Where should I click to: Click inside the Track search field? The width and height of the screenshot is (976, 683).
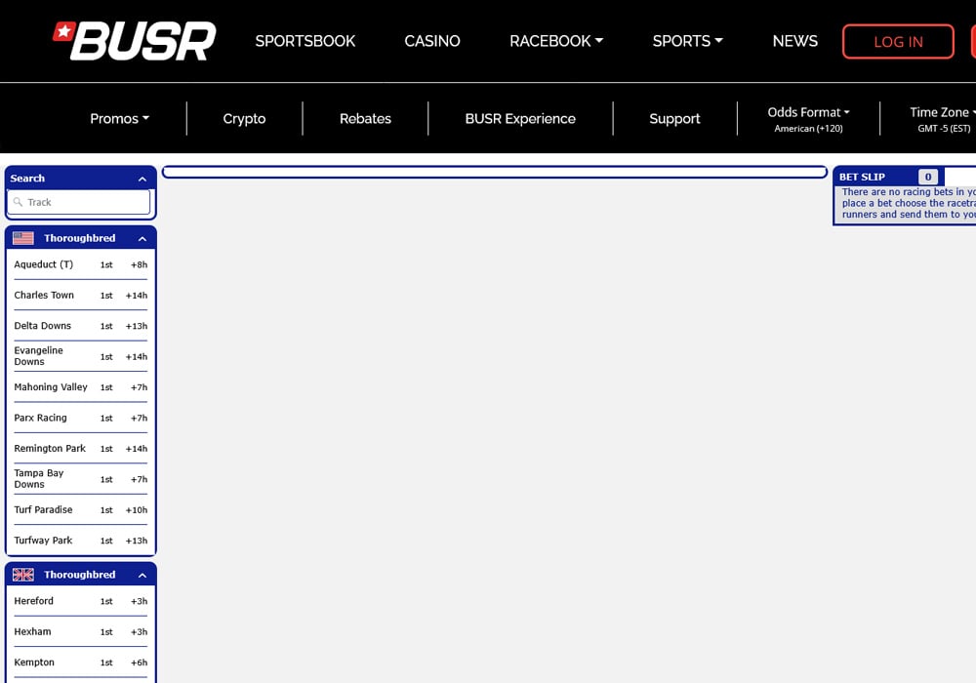[x=78, y=202]
